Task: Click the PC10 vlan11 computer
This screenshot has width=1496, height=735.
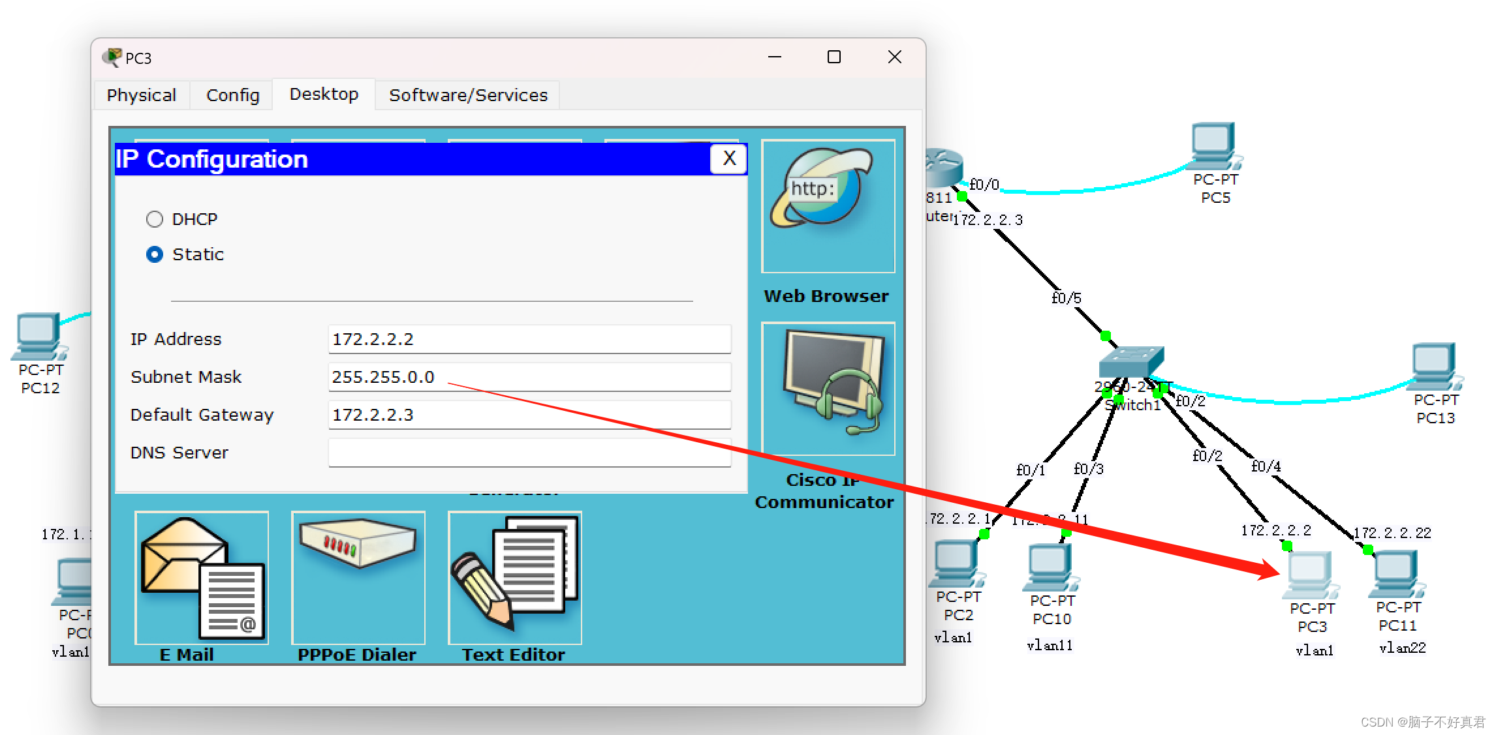Action: click(x=1050, y=567)
